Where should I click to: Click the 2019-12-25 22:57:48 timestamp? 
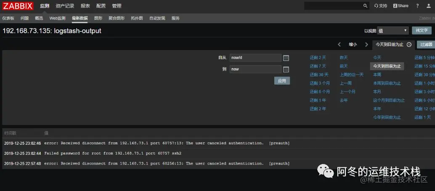tap(22, 164)
